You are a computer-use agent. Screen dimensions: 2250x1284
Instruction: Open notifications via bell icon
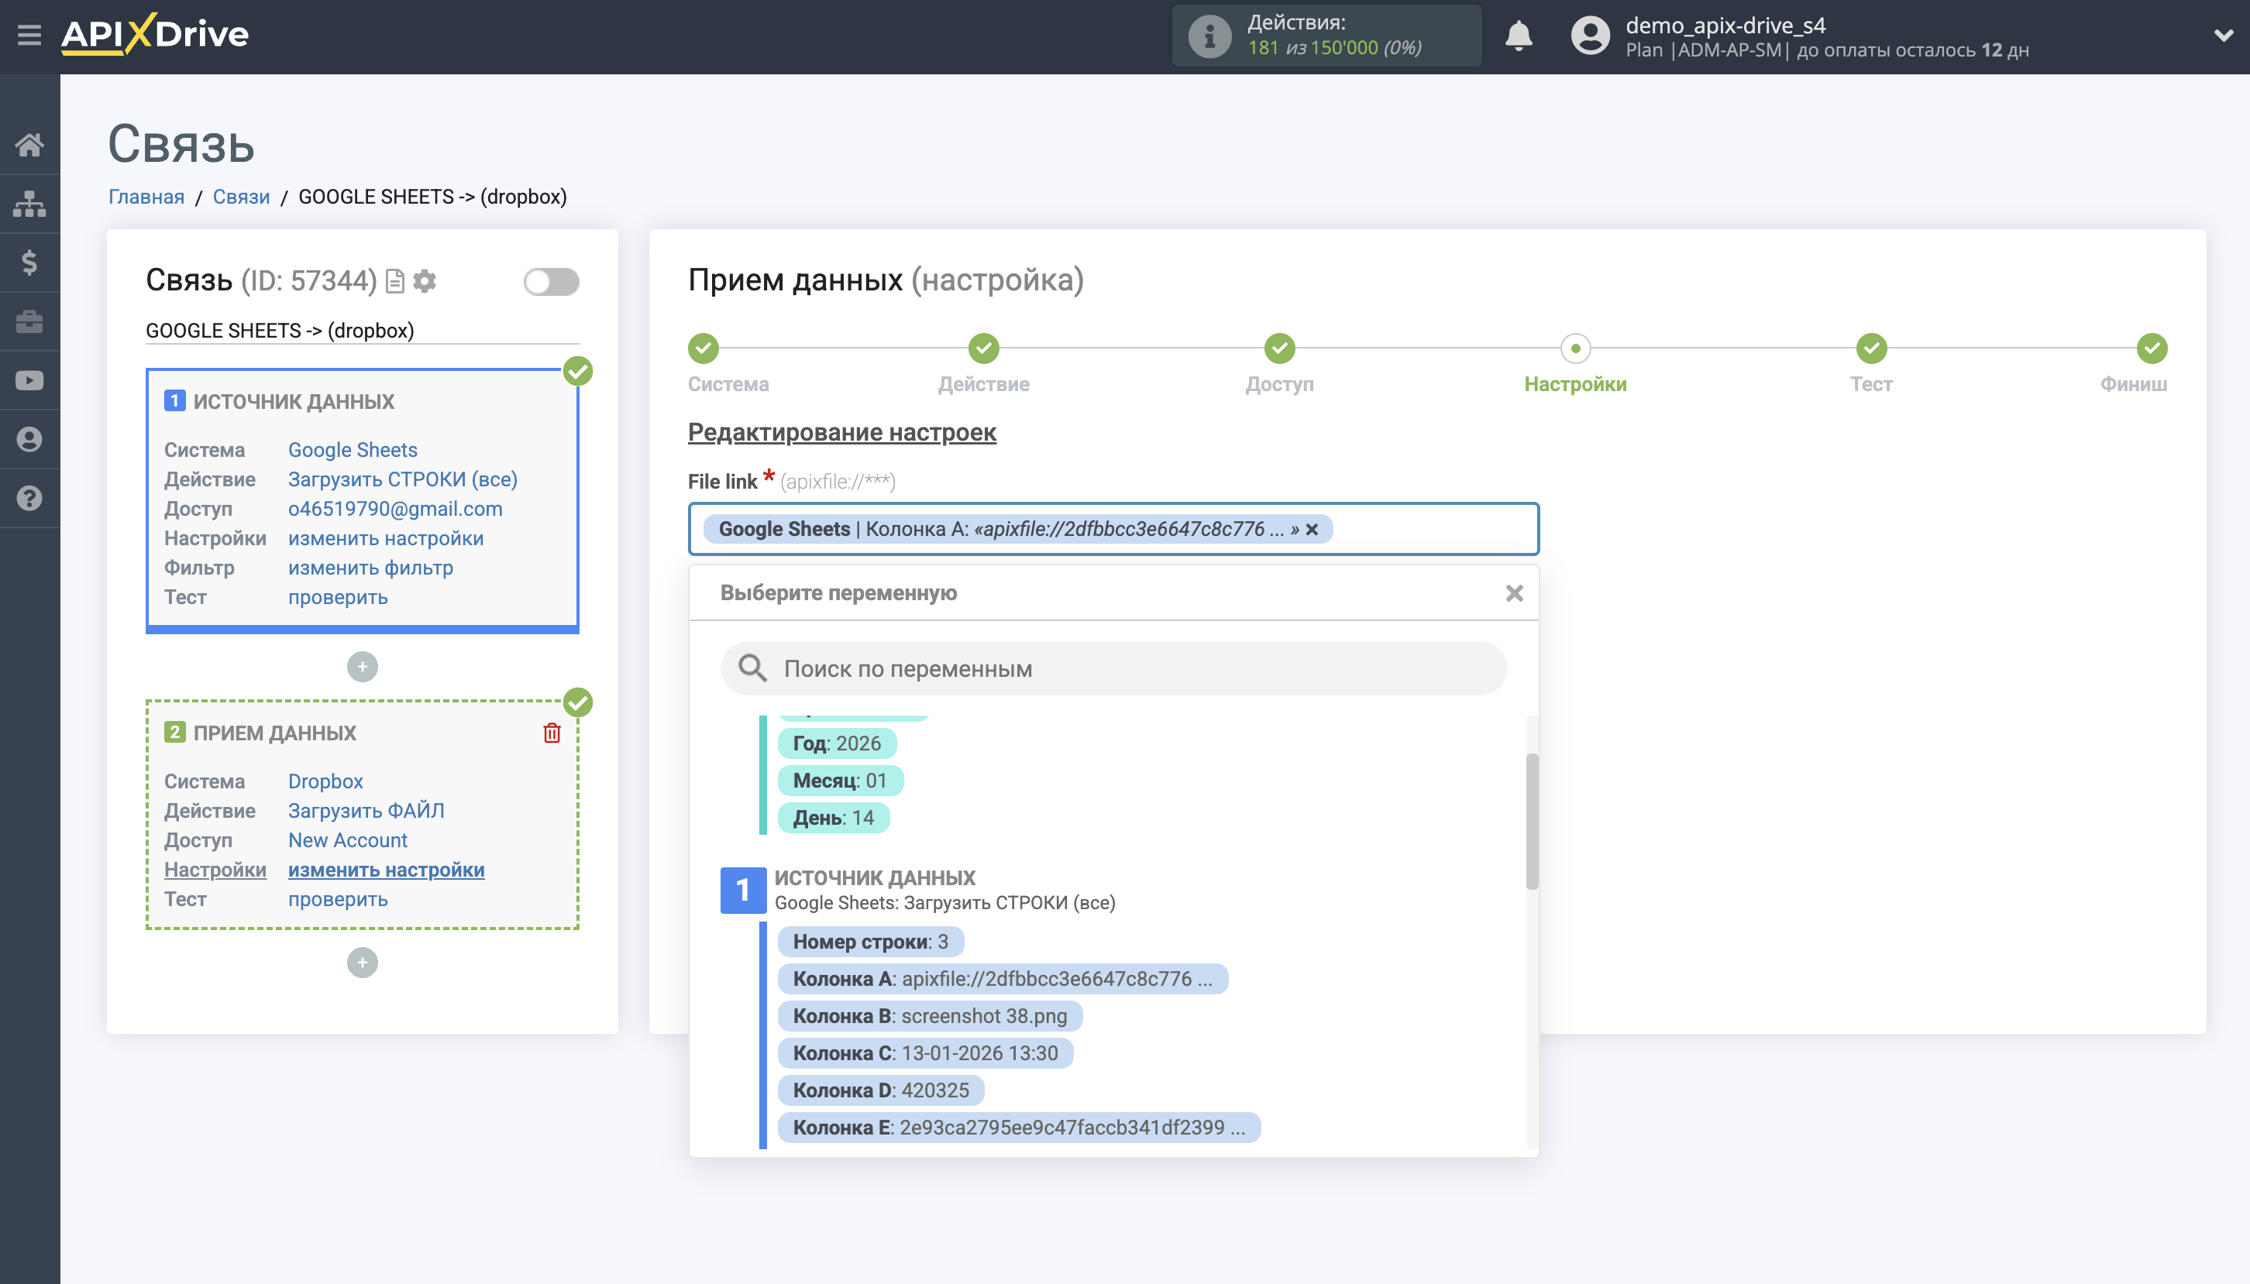[1519, 36]
